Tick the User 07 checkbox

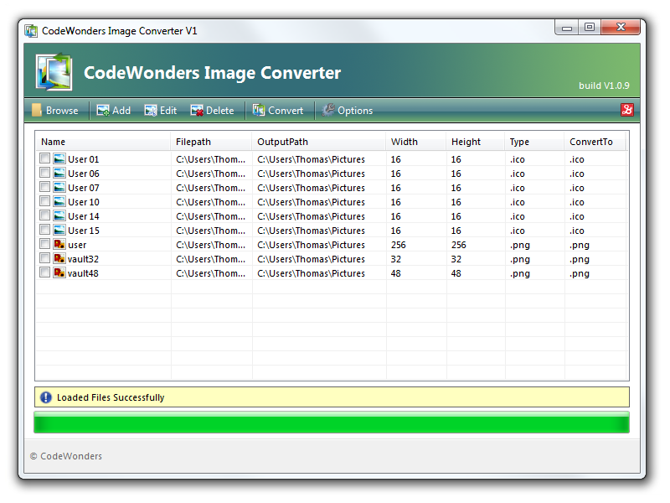(x=45, y=187)
